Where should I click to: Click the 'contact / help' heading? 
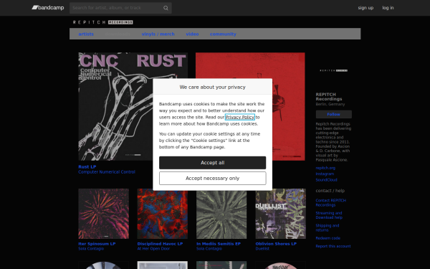click(x=330, y=191)
